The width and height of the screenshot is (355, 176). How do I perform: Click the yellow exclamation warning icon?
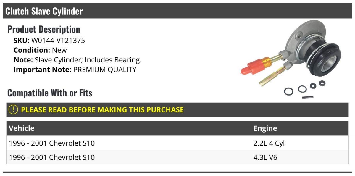13,109
